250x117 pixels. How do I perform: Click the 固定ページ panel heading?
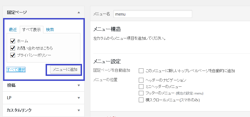17,13
